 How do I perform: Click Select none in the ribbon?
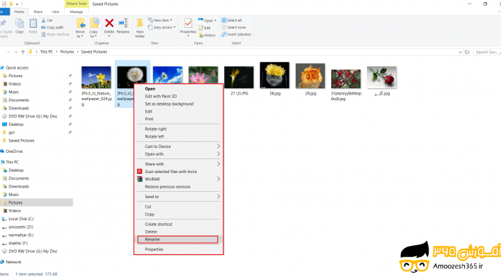pos(234,27)
